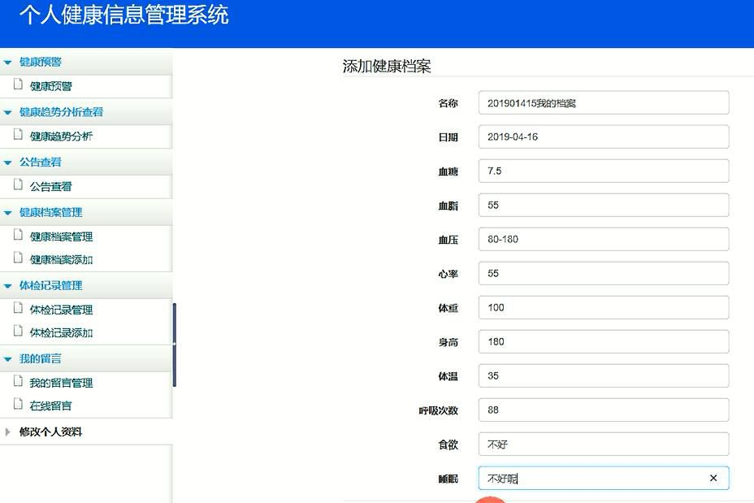The height and width of the screenshot is (503, 754).
Task: Open 健康档案添加 page
Action: pyautogui.click(x=61, y=260)
